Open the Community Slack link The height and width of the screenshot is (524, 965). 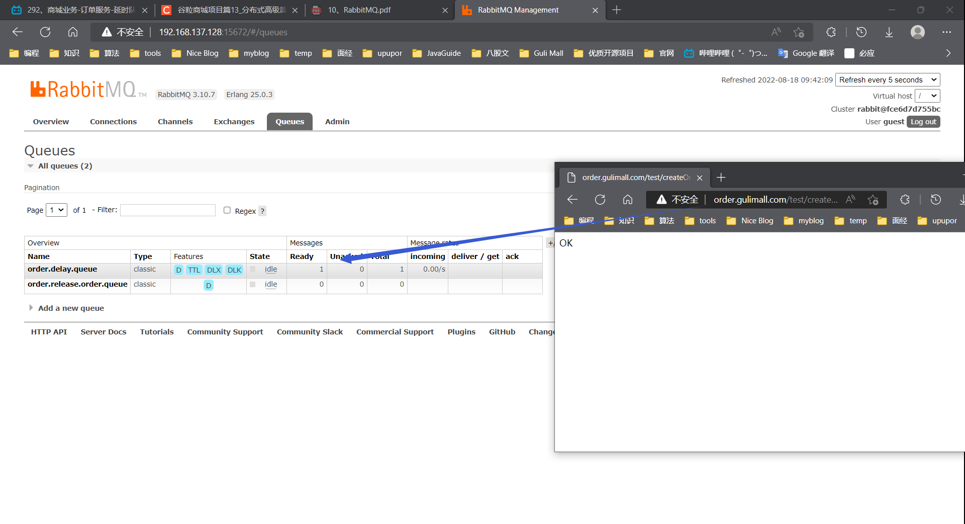(310, 332)
